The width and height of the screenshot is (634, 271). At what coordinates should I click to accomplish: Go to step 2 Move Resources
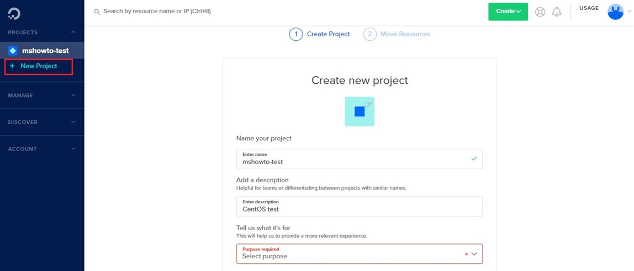tap(397, 34)
